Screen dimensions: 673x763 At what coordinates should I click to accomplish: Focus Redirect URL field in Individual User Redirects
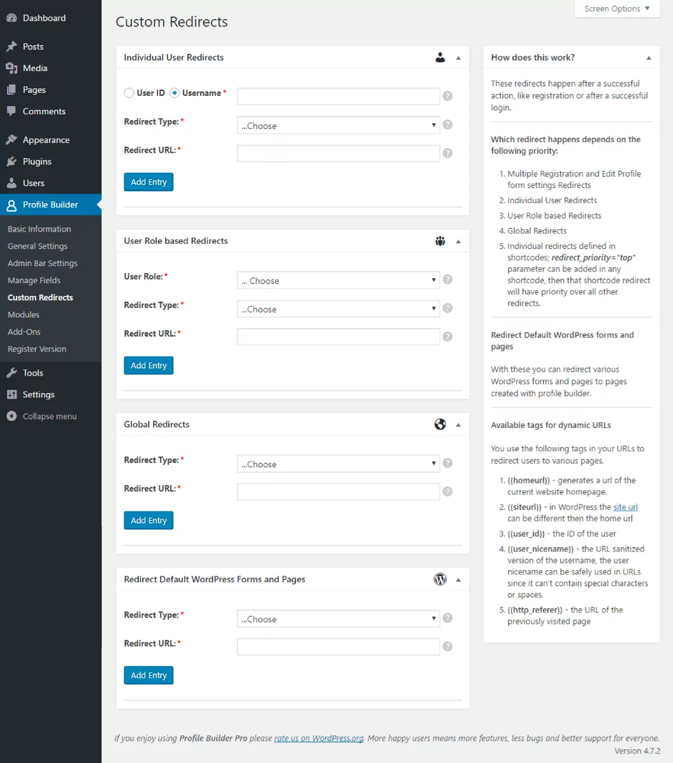coord(338,153)
